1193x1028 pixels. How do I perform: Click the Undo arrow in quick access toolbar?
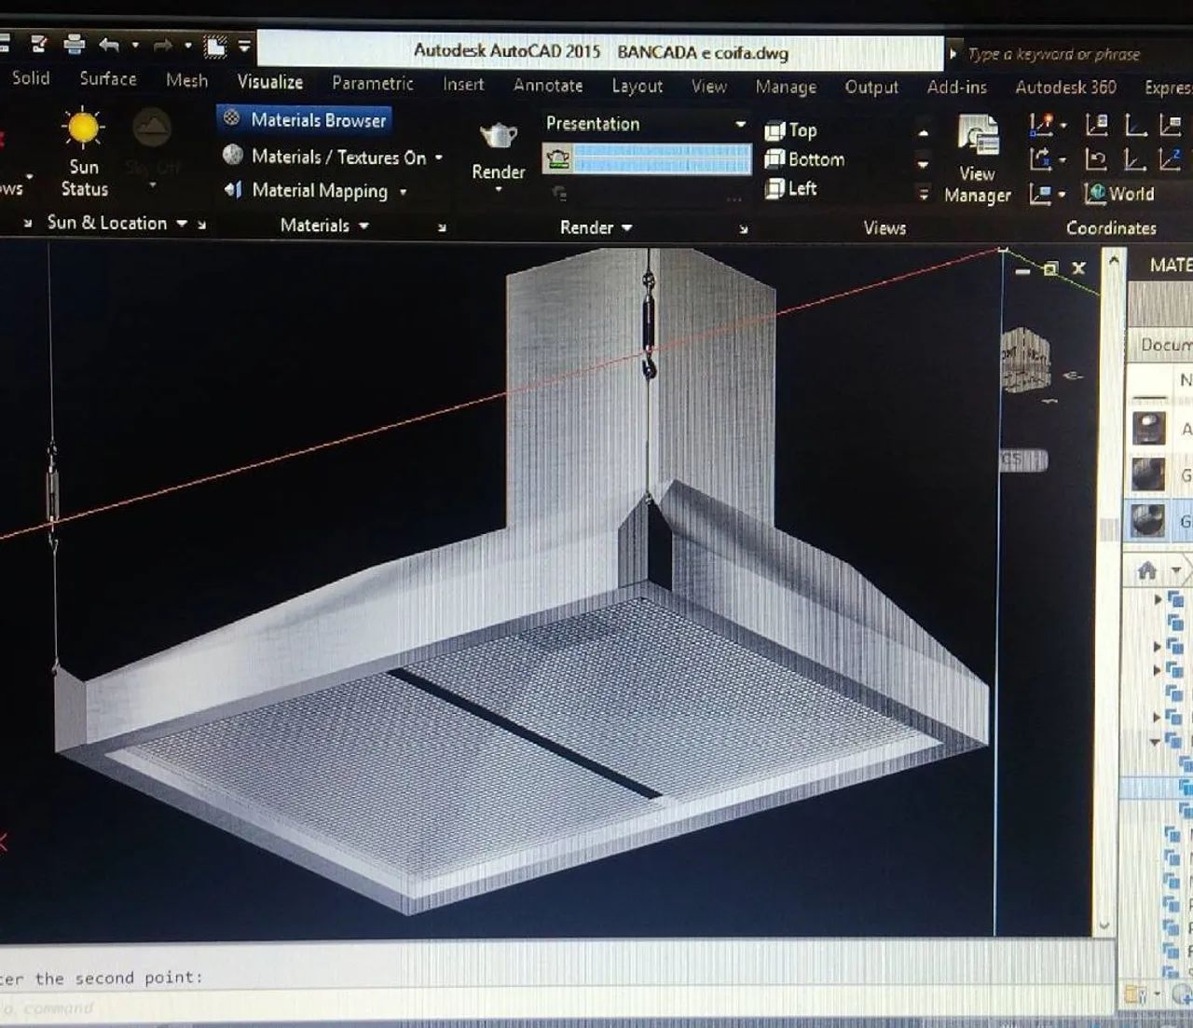109,44
